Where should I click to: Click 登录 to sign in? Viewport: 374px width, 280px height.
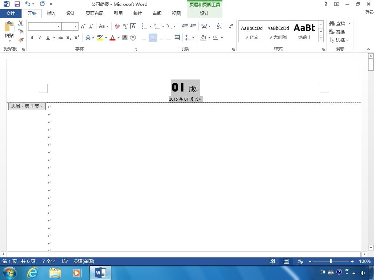click(x=369, y=12)
